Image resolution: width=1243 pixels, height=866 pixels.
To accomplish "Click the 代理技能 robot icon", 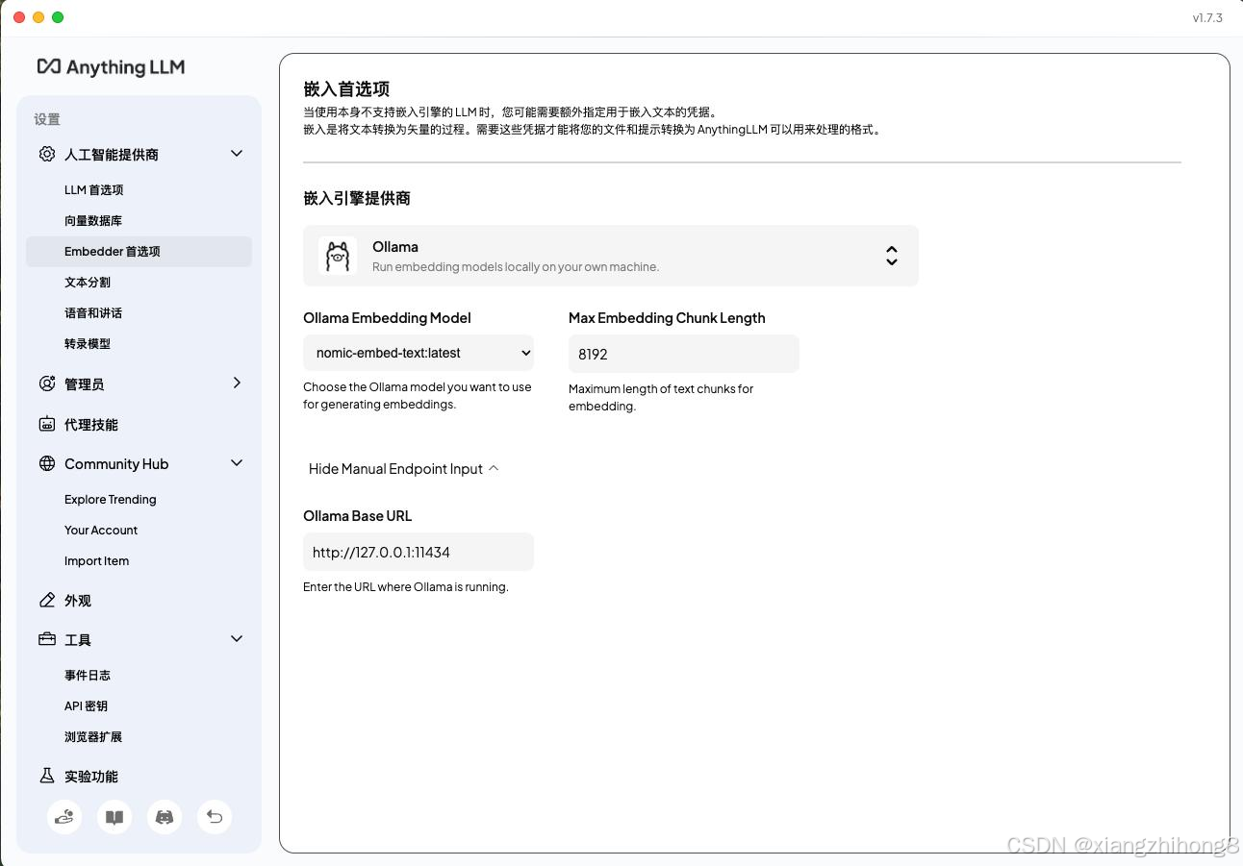I will (x=46, y=424).
